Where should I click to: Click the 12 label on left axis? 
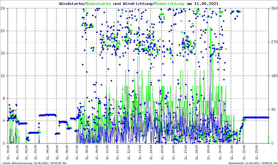[3, 76]
